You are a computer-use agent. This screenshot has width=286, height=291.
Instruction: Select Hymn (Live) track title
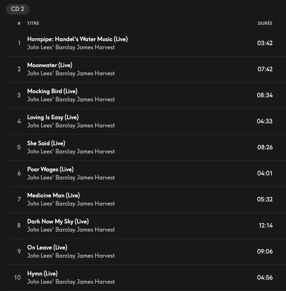click(42, 273)
